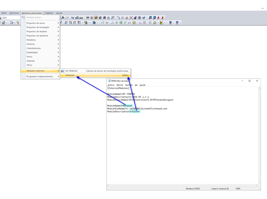Open dropdown beside four yellow blocks icon
The height and width of the screenshot is (199, 267).
(x=137, y=23)
